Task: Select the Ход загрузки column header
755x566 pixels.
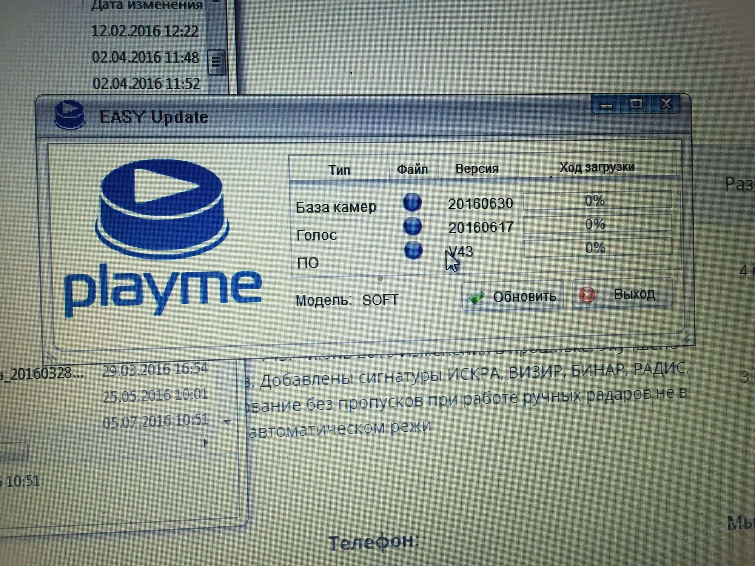Action: [597, 167]
